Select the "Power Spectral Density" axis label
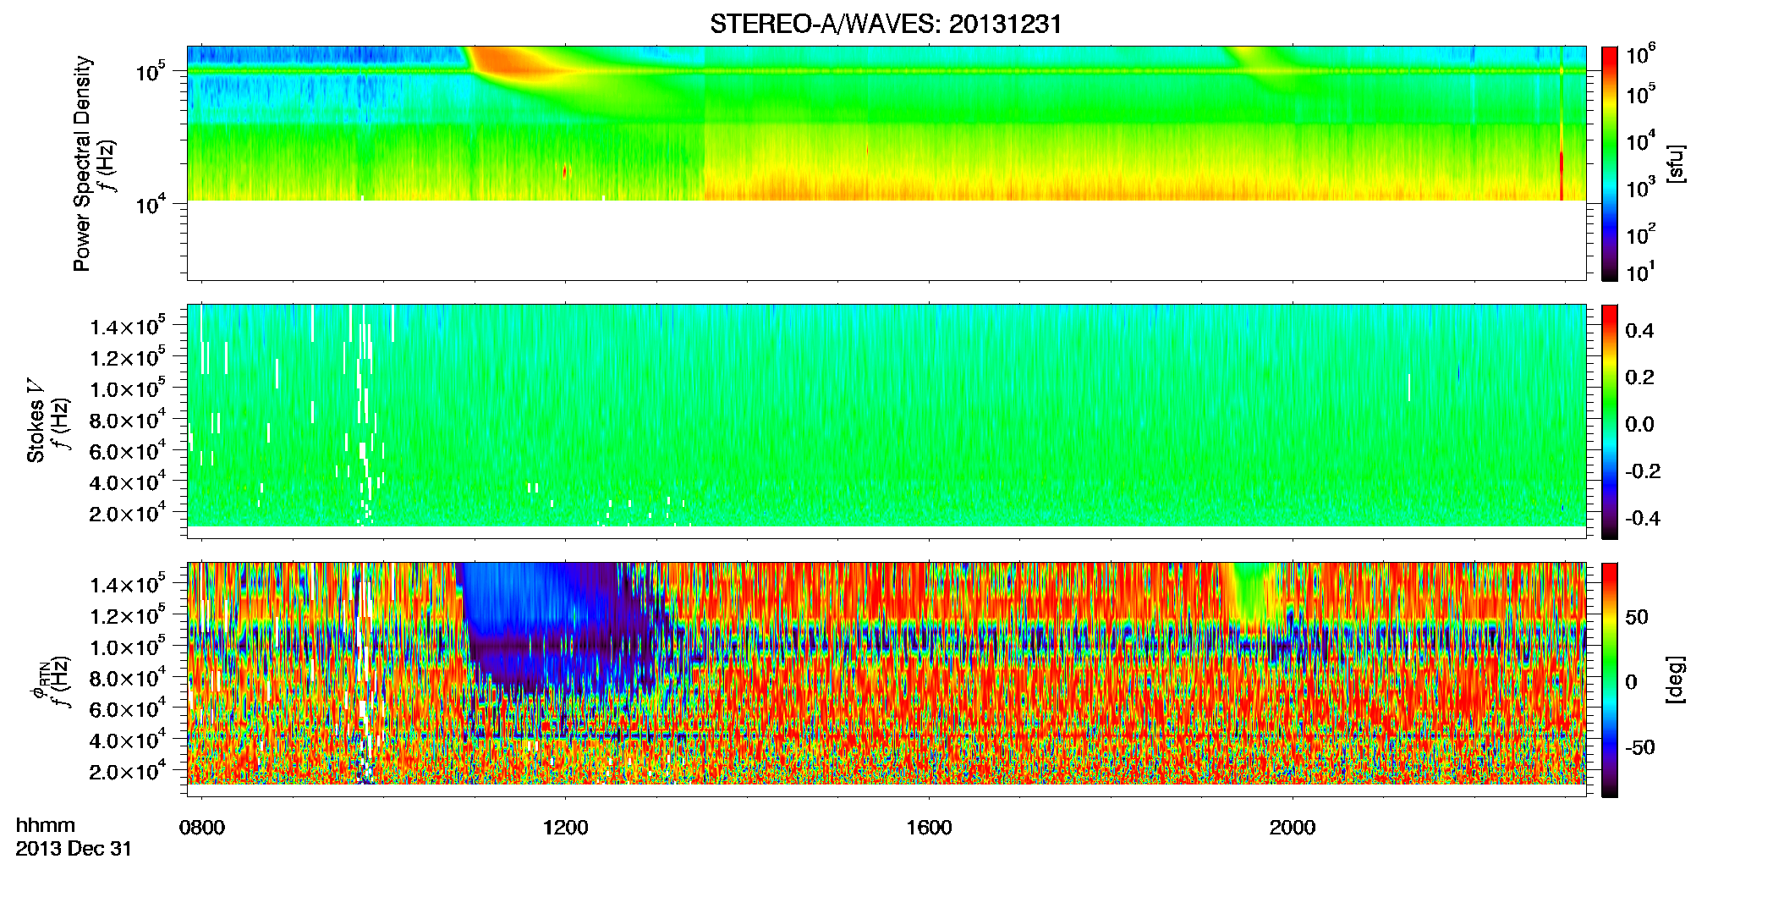 tap(82, 163)
